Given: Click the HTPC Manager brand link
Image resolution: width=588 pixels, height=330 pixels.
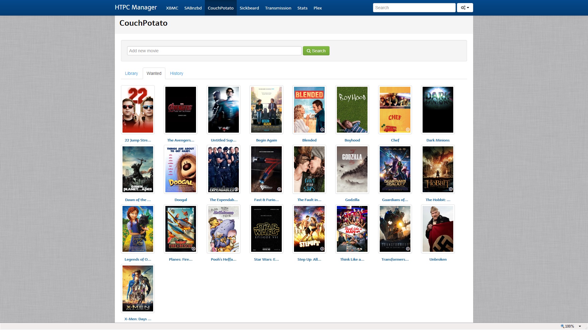Looking at the screenshot, I should pos(136,7).
